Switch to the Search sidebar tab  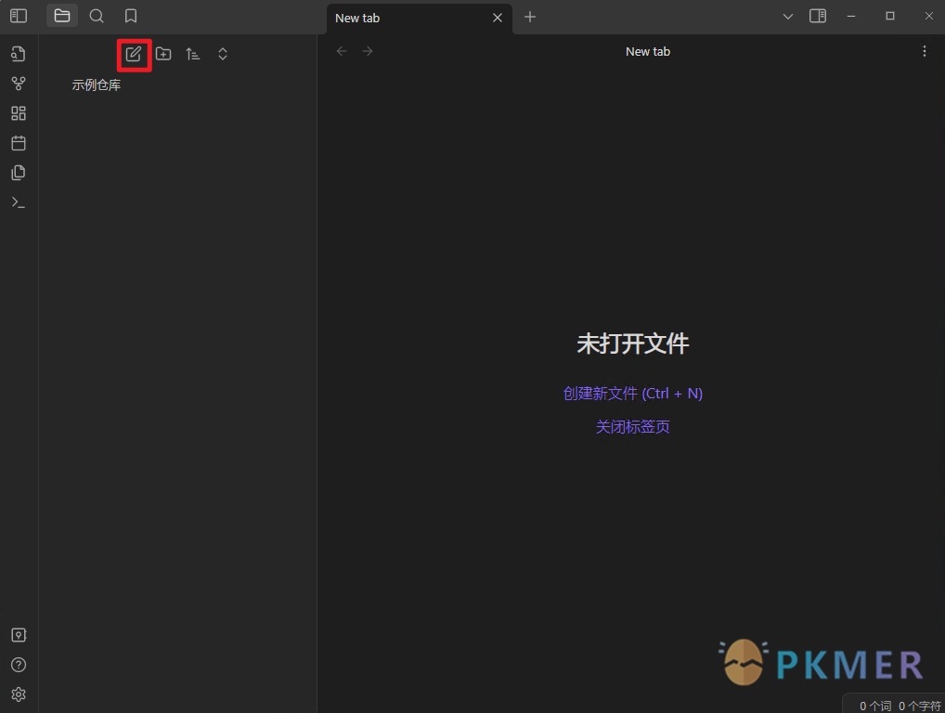pos(97,16)
